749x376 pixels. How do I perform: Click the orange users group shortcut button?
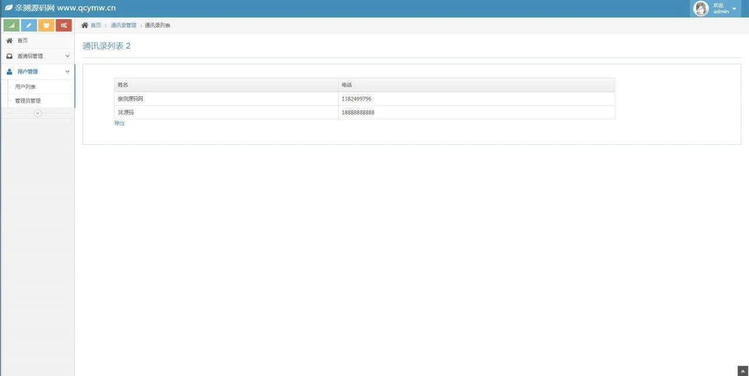pyautogui.click(x=46, y=25)
